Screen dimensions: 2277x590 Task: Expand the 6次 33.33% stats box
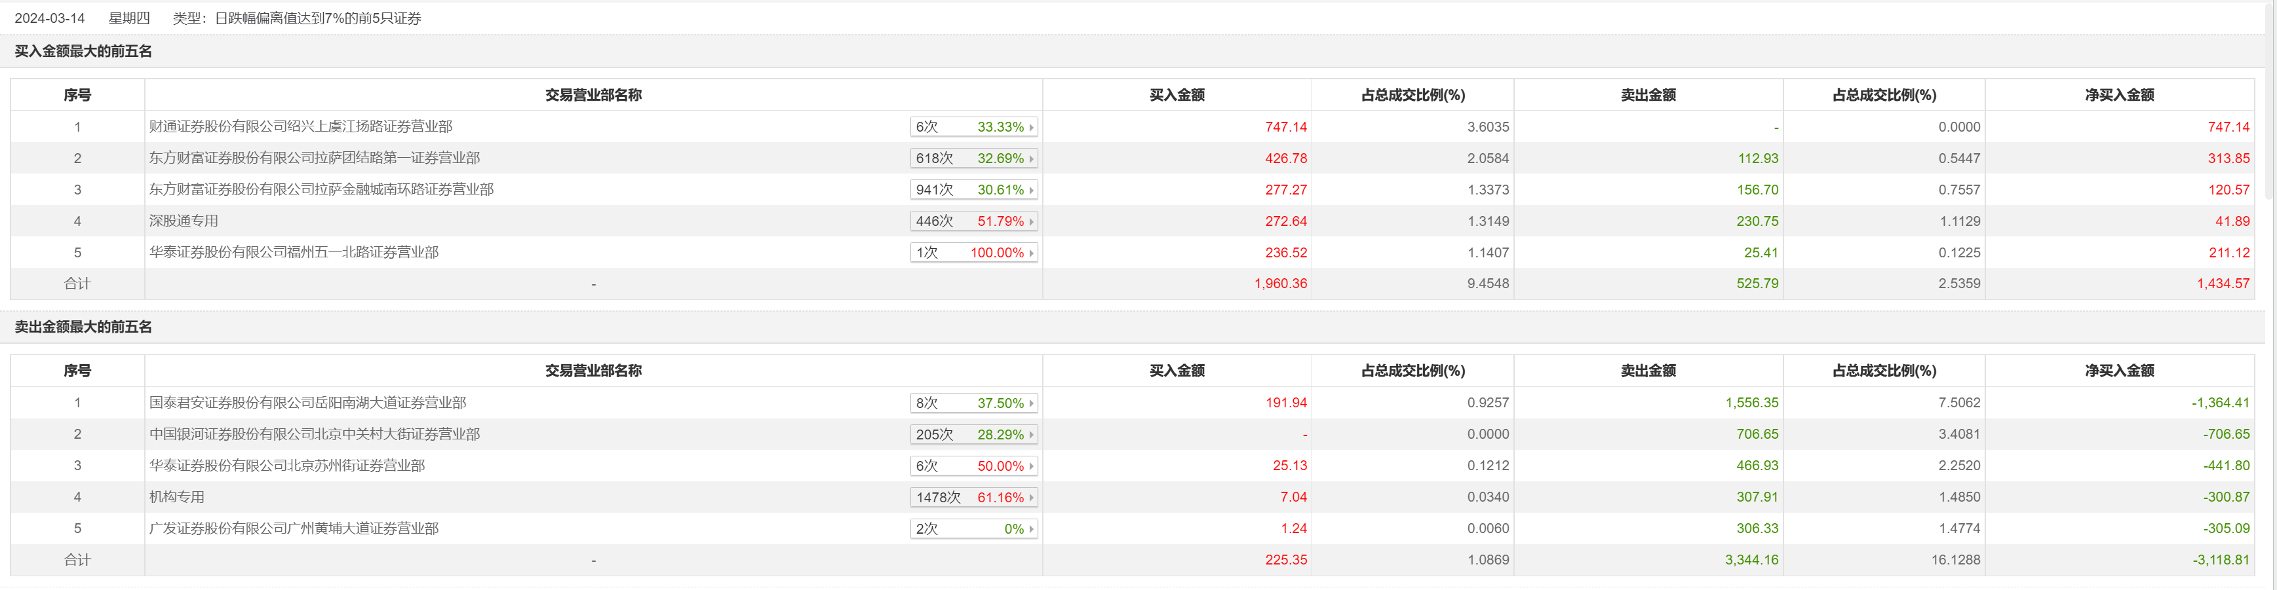coord(973,127)
